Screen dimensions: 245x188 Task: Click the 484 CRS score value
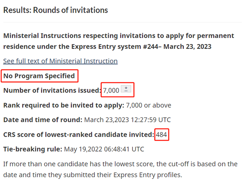[162, 135]
